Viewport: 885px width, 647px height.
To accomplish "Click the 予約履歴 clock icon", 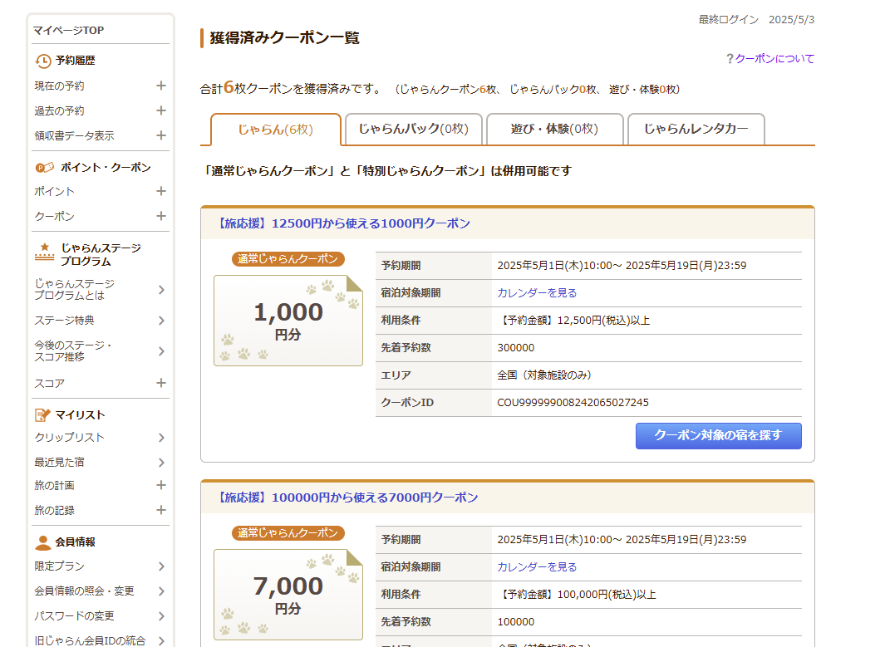I will [43, 61].
